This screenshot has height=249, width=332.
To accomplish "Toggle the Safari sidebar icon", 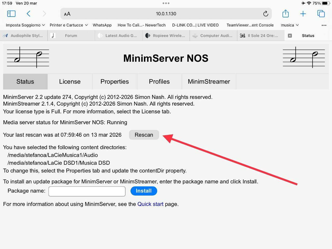I will click(11, 14).
